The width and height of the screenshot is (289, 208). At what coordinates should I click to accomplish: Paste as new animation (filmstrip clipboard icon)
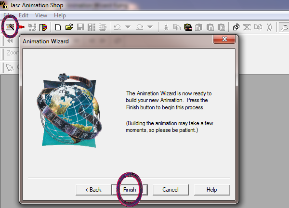click(x=188, y=27)
